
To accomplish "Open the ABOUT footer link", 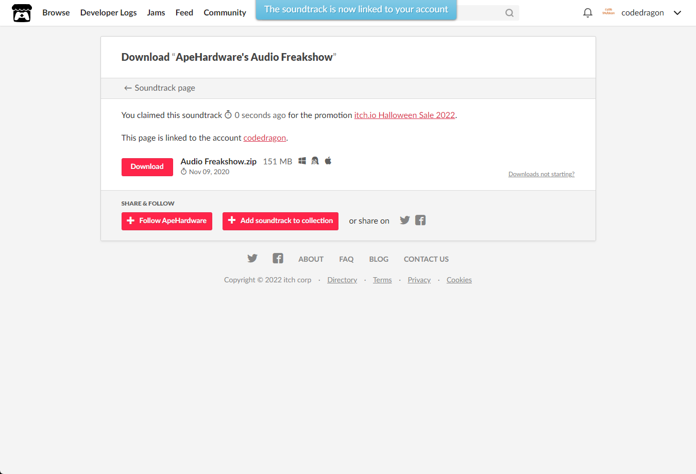I will 311,259.
